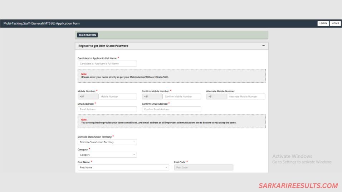This screenshot has height=192, width=342.
Task: Click the +91 prefix beside Alternate Mobile Number
Action: 216,97
